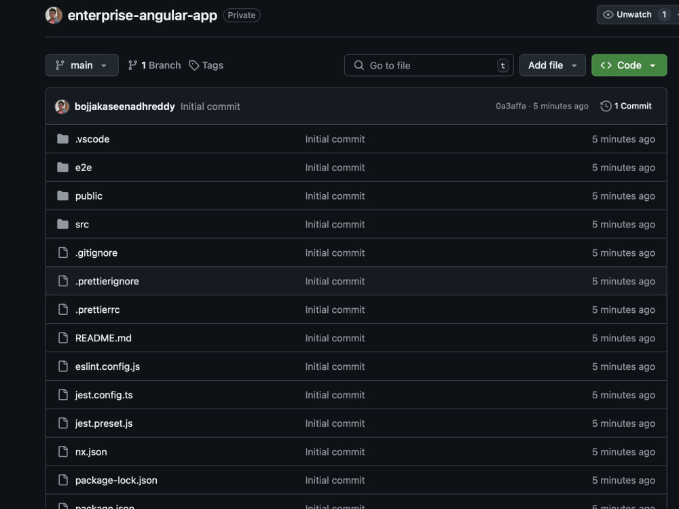Click the file icon for jest.preset.js

63,423
